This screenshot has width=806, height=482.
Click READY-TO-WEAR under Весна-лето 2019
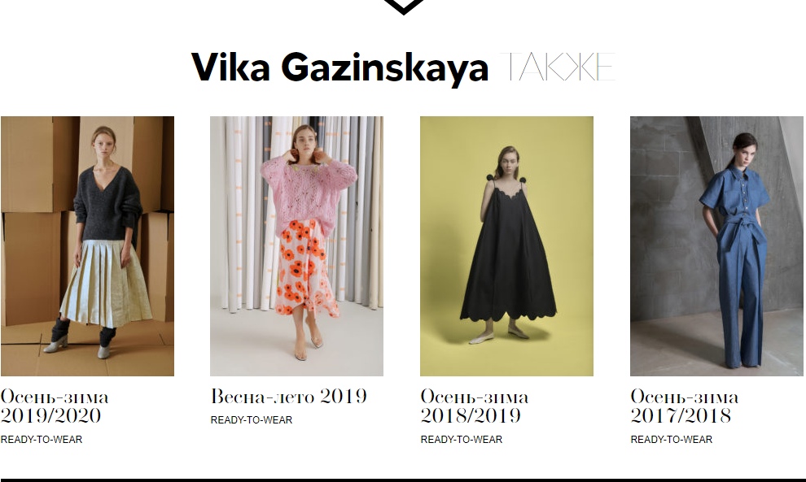252,420
